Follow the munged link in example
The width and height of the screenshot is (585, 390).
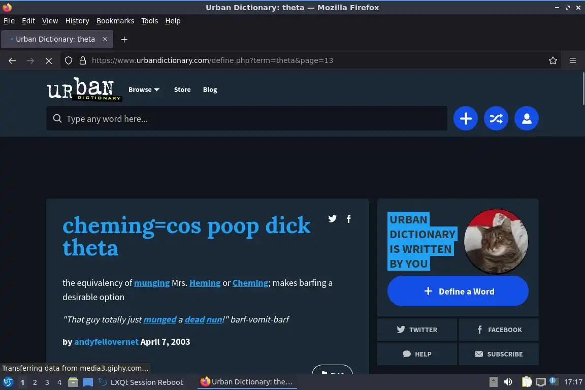point(159,319)
